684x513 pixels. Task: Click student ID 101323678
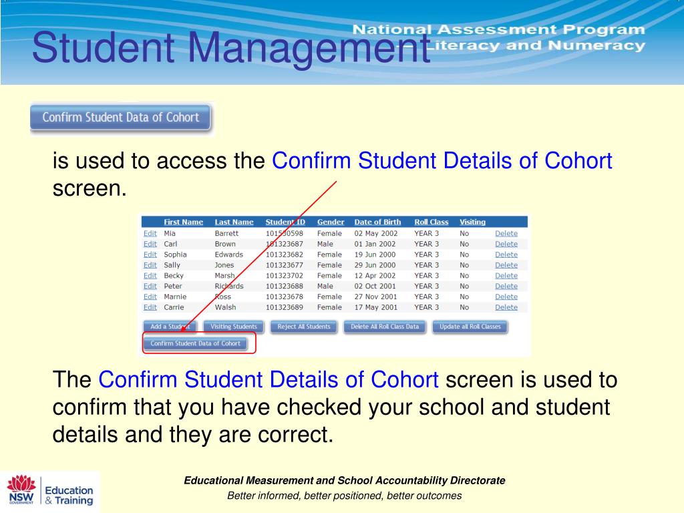click(285, 297)
